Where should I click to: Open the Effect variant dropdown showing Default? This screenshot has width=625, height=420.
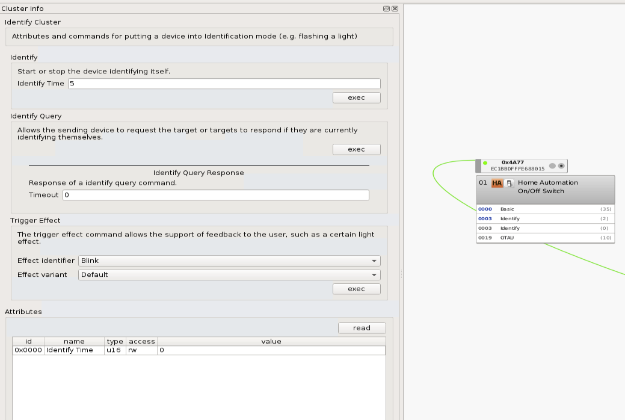[229, 275]
